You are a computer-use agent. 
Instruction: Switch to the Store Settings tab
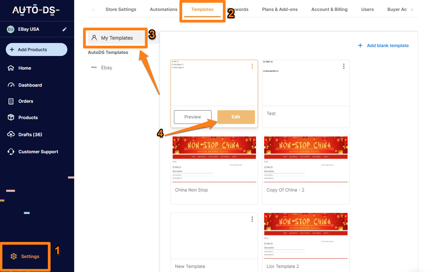(121, 9)
